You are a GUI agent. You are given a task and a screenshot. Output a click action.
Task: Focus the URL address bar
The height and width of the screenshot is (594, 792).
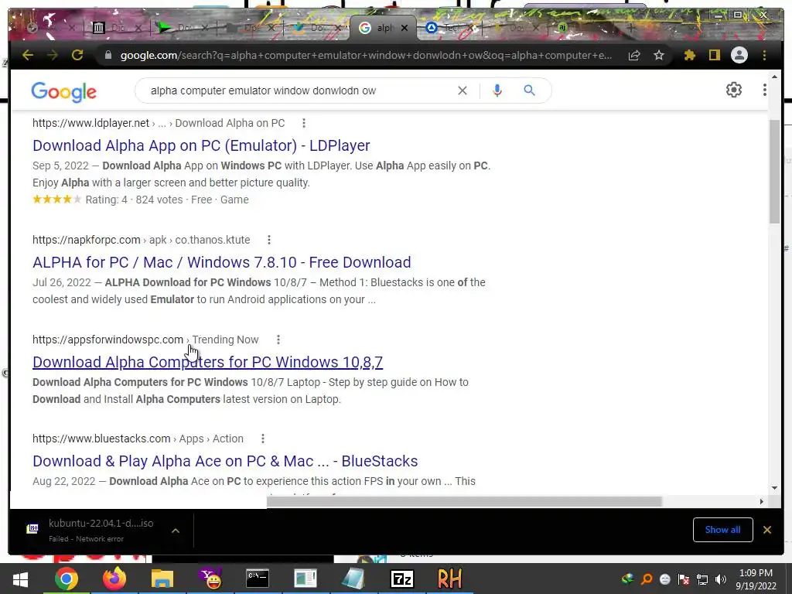pyautogui.click(x=366, y=55)
